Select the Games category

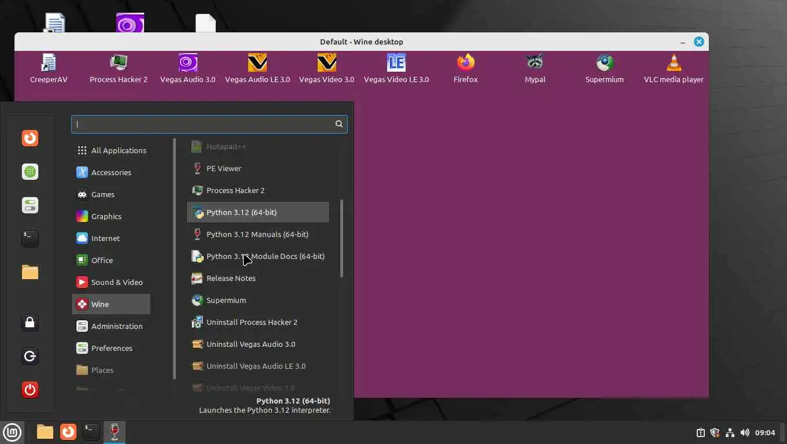(x=111, y=194)
